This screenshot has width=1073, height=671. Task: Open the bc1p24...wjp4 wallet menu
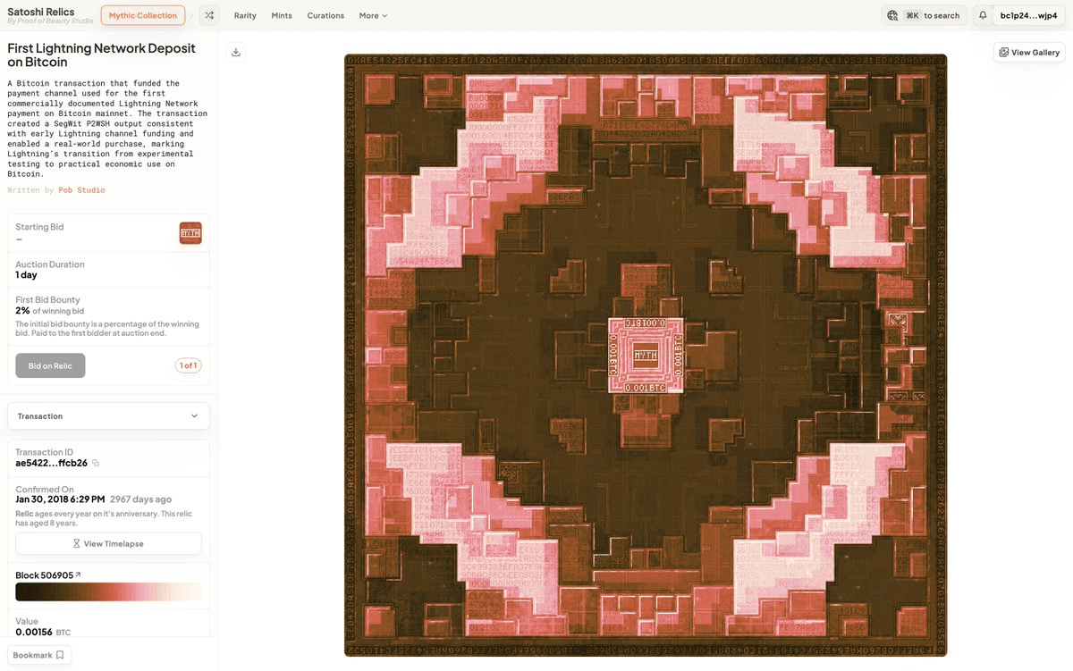[1028, 15]
